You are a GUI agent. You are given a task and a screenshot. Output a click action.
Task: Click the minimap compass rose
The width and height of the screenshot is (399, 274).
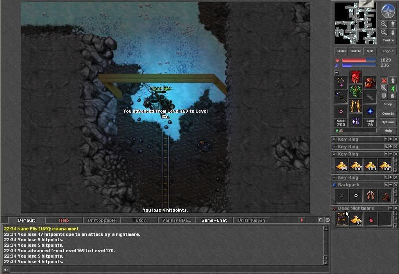[388, 11]
